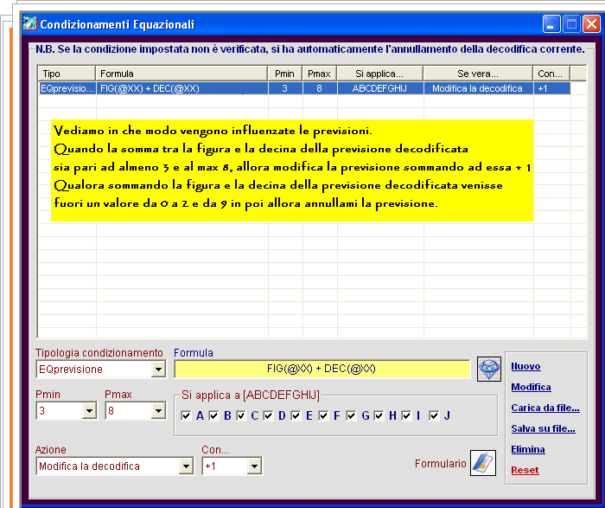The height and width of the screenshot is (508, 605).
Task: Click the Elimina link
Action: tap(528, 450)
